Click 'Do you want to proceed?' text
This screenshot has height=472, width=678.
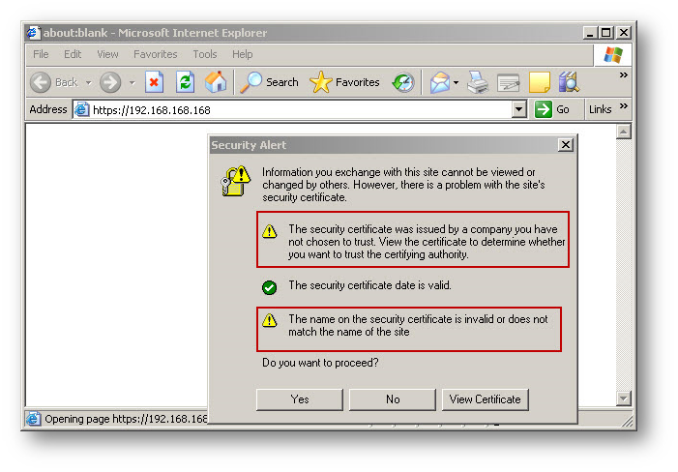pyautogui.click(x=320, y=362)
